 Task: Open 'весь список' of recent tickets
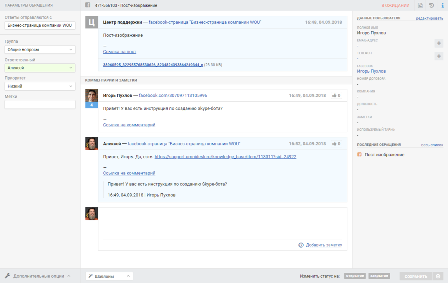(x=432, y=145)
